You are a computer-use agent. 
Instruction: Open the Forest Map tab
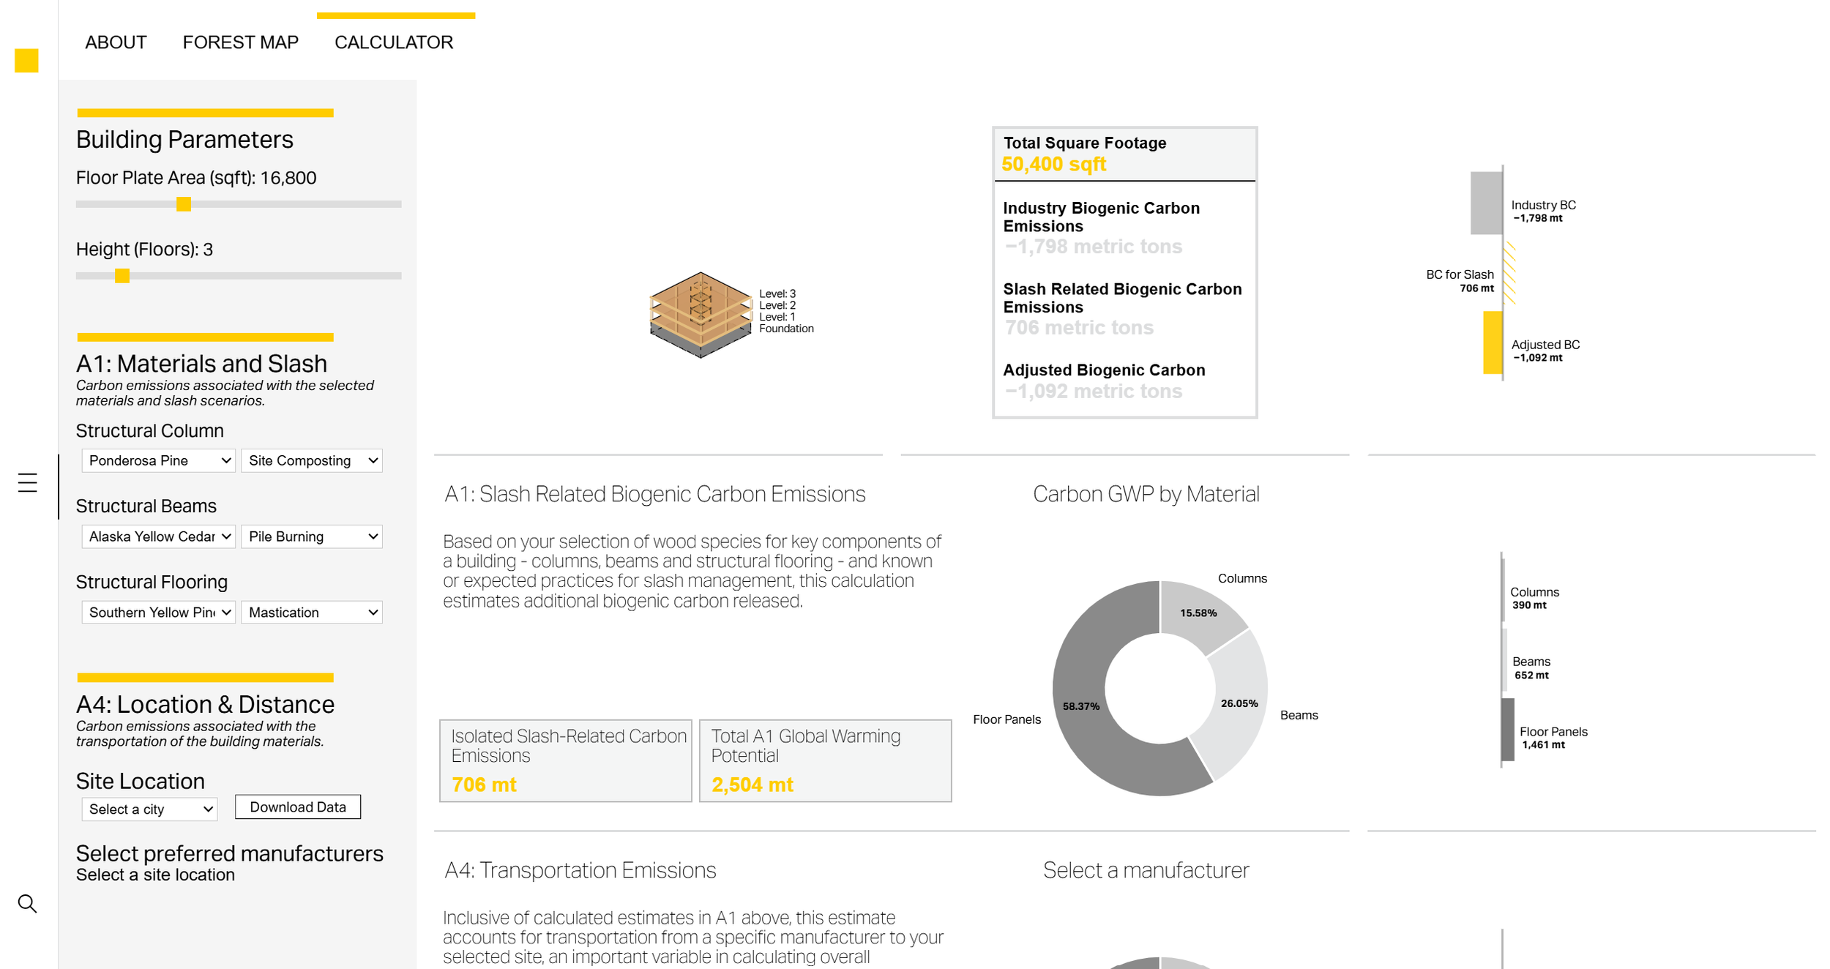tap(240, 42)
